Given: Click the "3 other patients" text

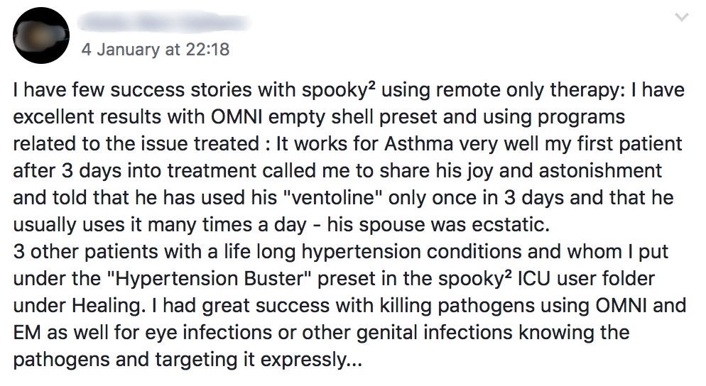Looking at the screenshot, I should tap(65, 252).
